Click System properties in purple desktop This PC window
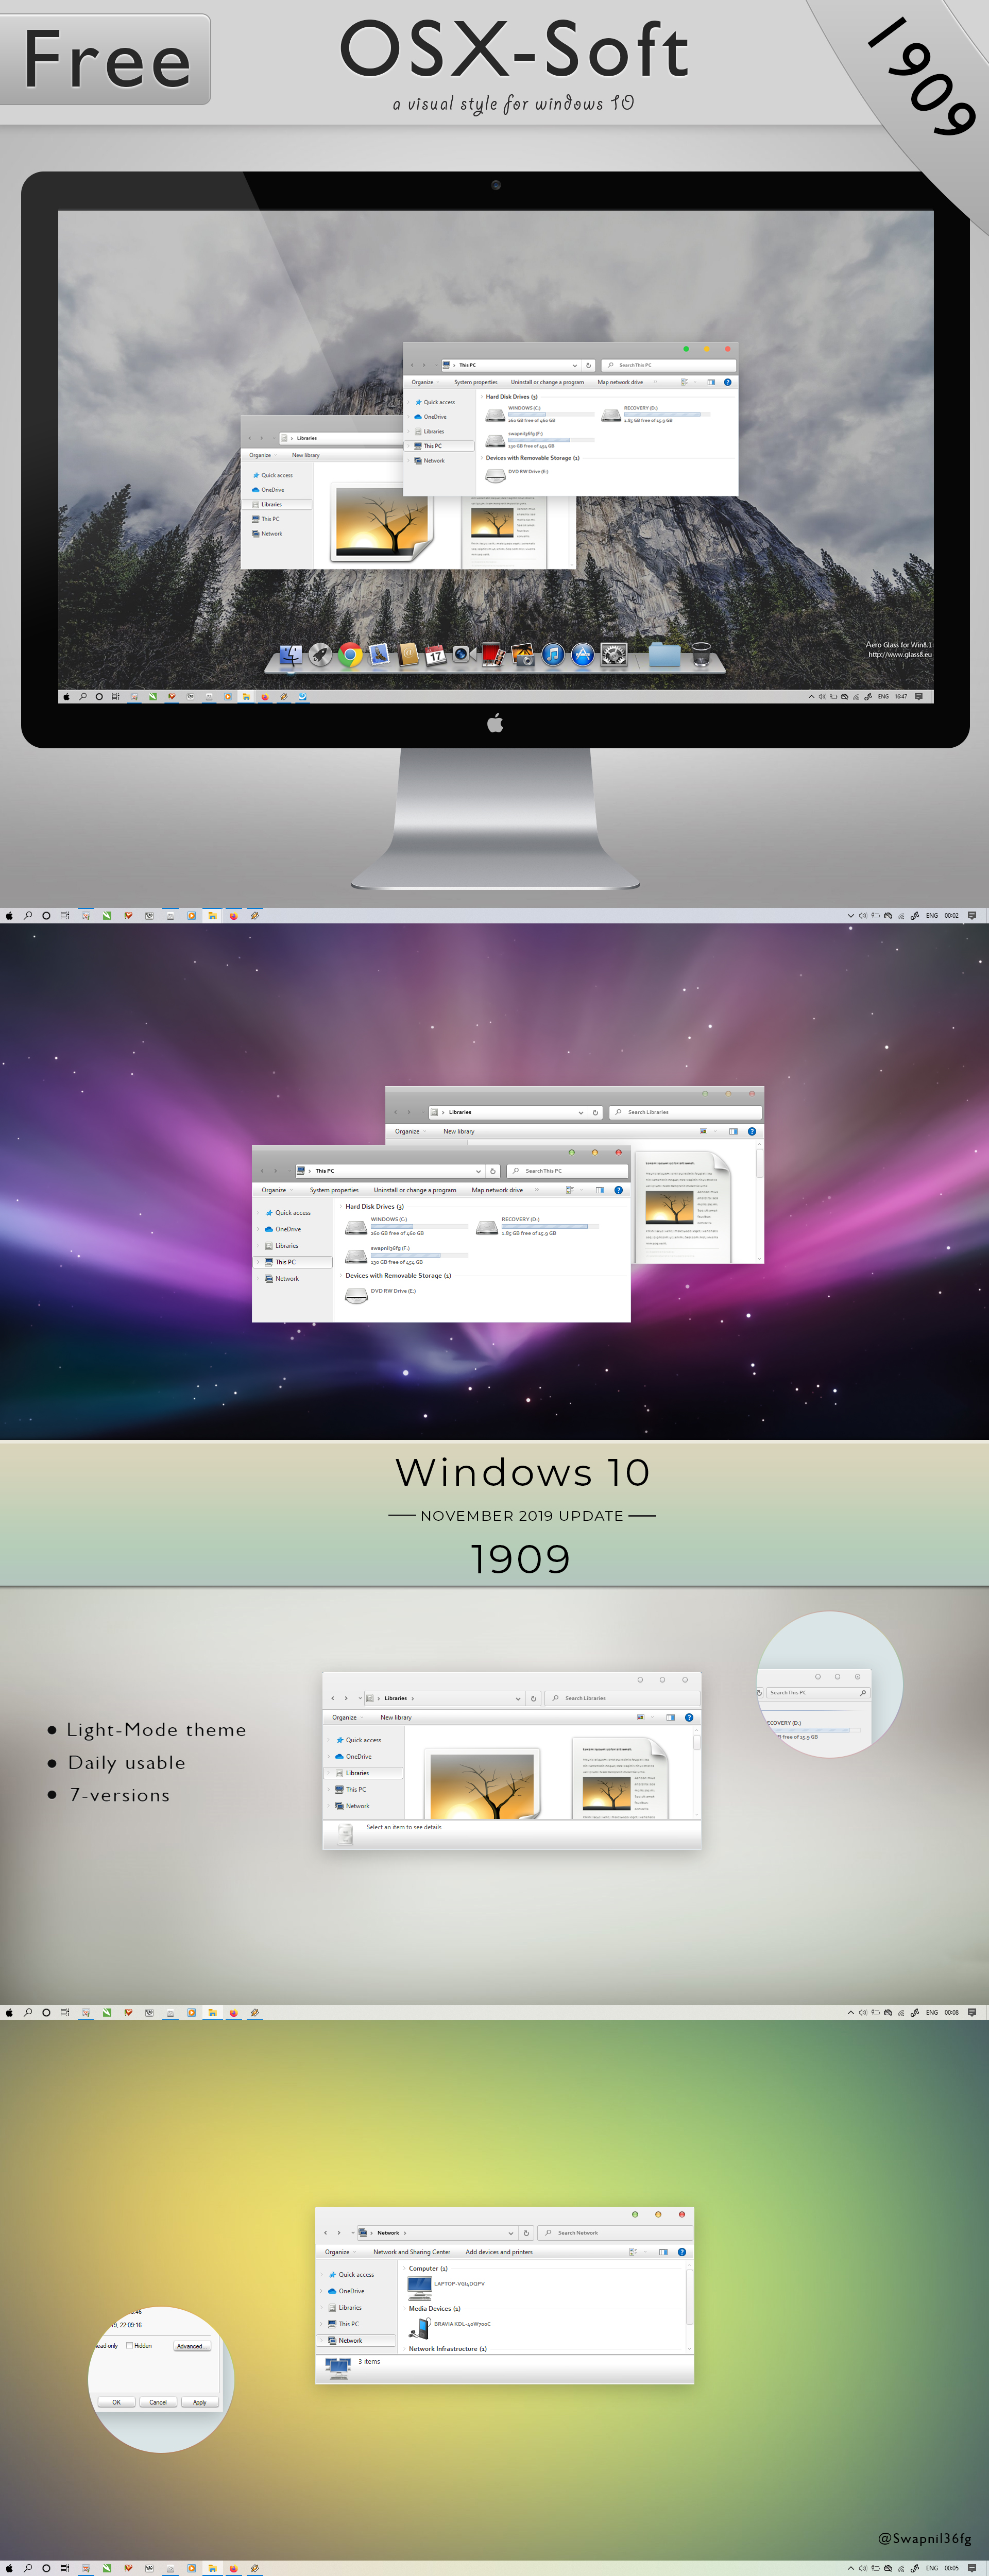Image resolution: width=989 pixels, height=2576 pixels. [334, 1190]
